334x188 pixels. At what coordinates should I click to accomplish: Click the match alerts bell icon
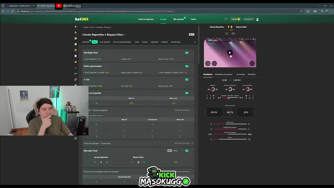pos(195,42)
